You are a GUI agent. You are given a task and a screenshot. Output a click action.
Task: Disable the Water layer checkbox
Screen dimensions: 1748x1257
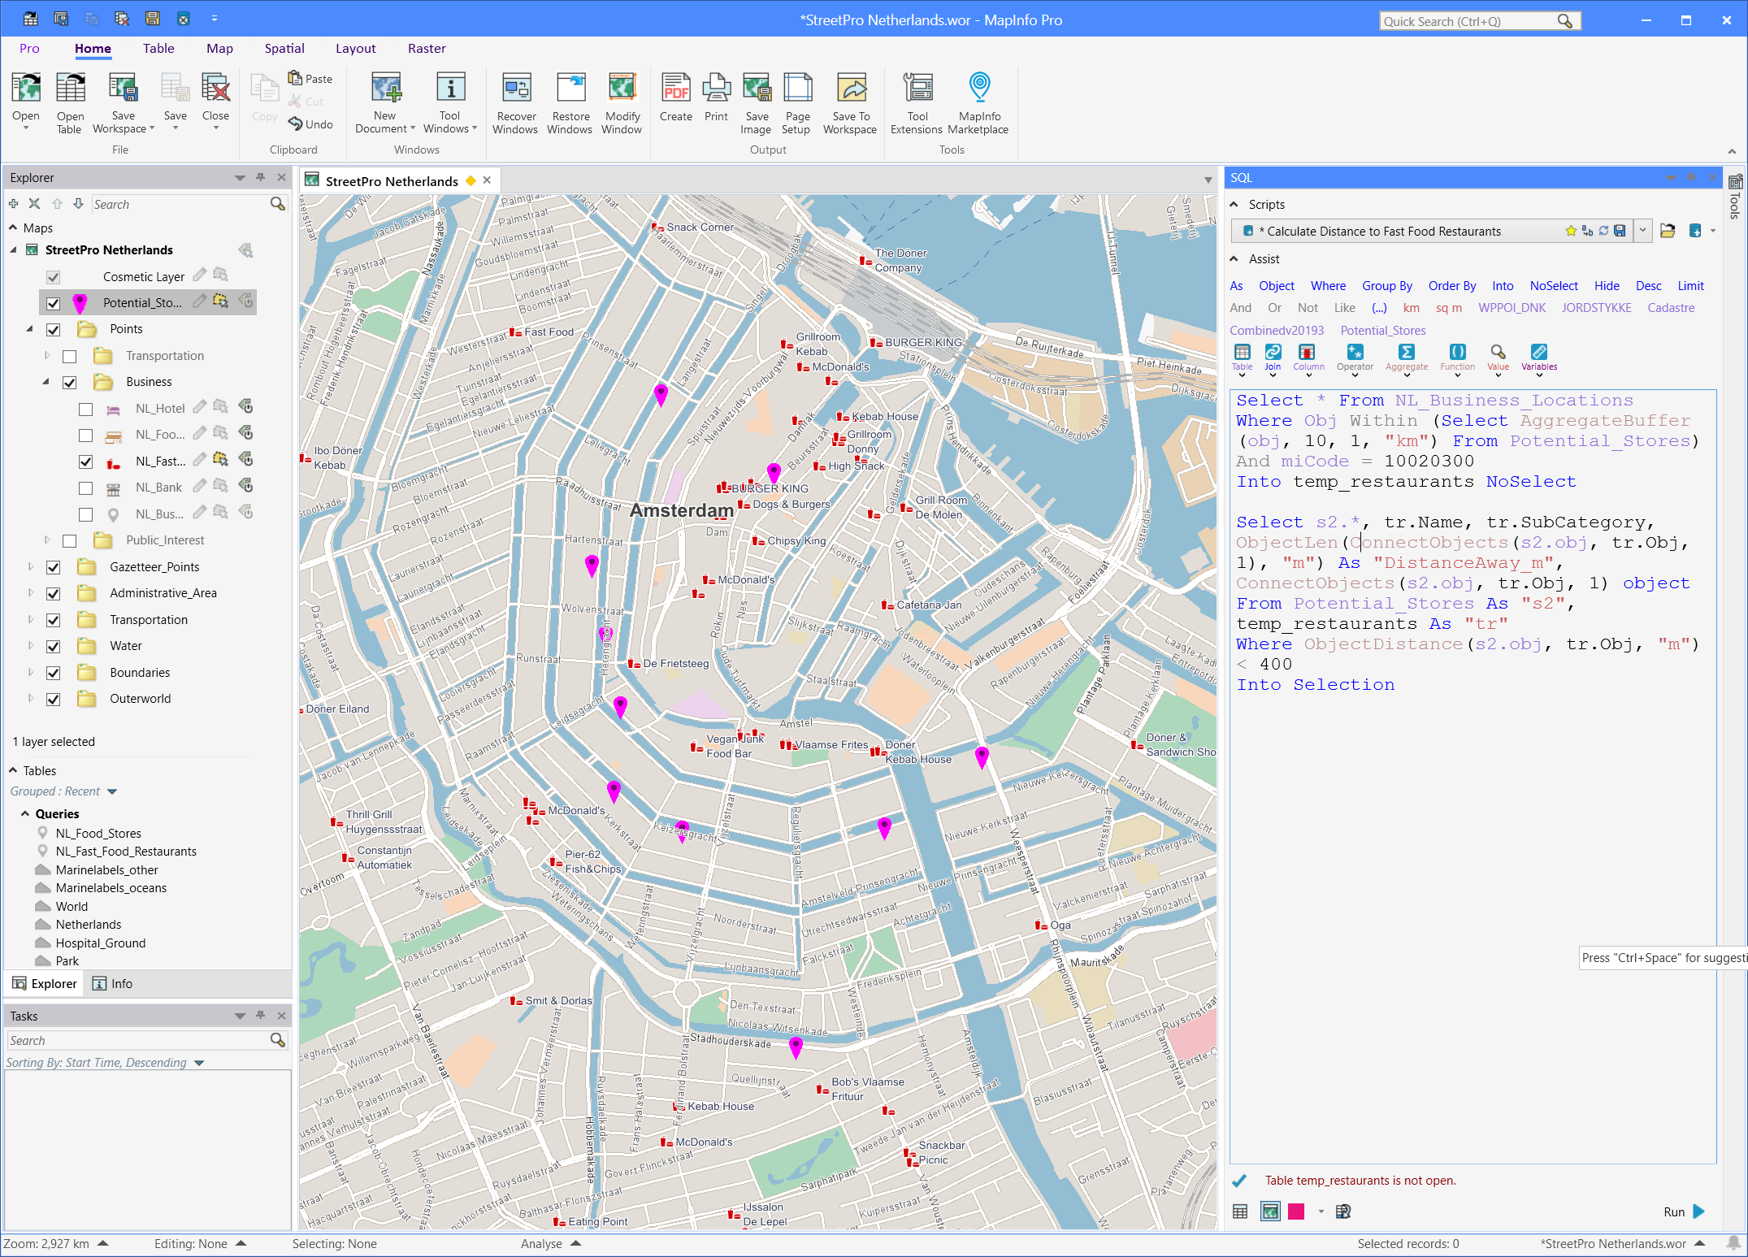coord(54,646)
